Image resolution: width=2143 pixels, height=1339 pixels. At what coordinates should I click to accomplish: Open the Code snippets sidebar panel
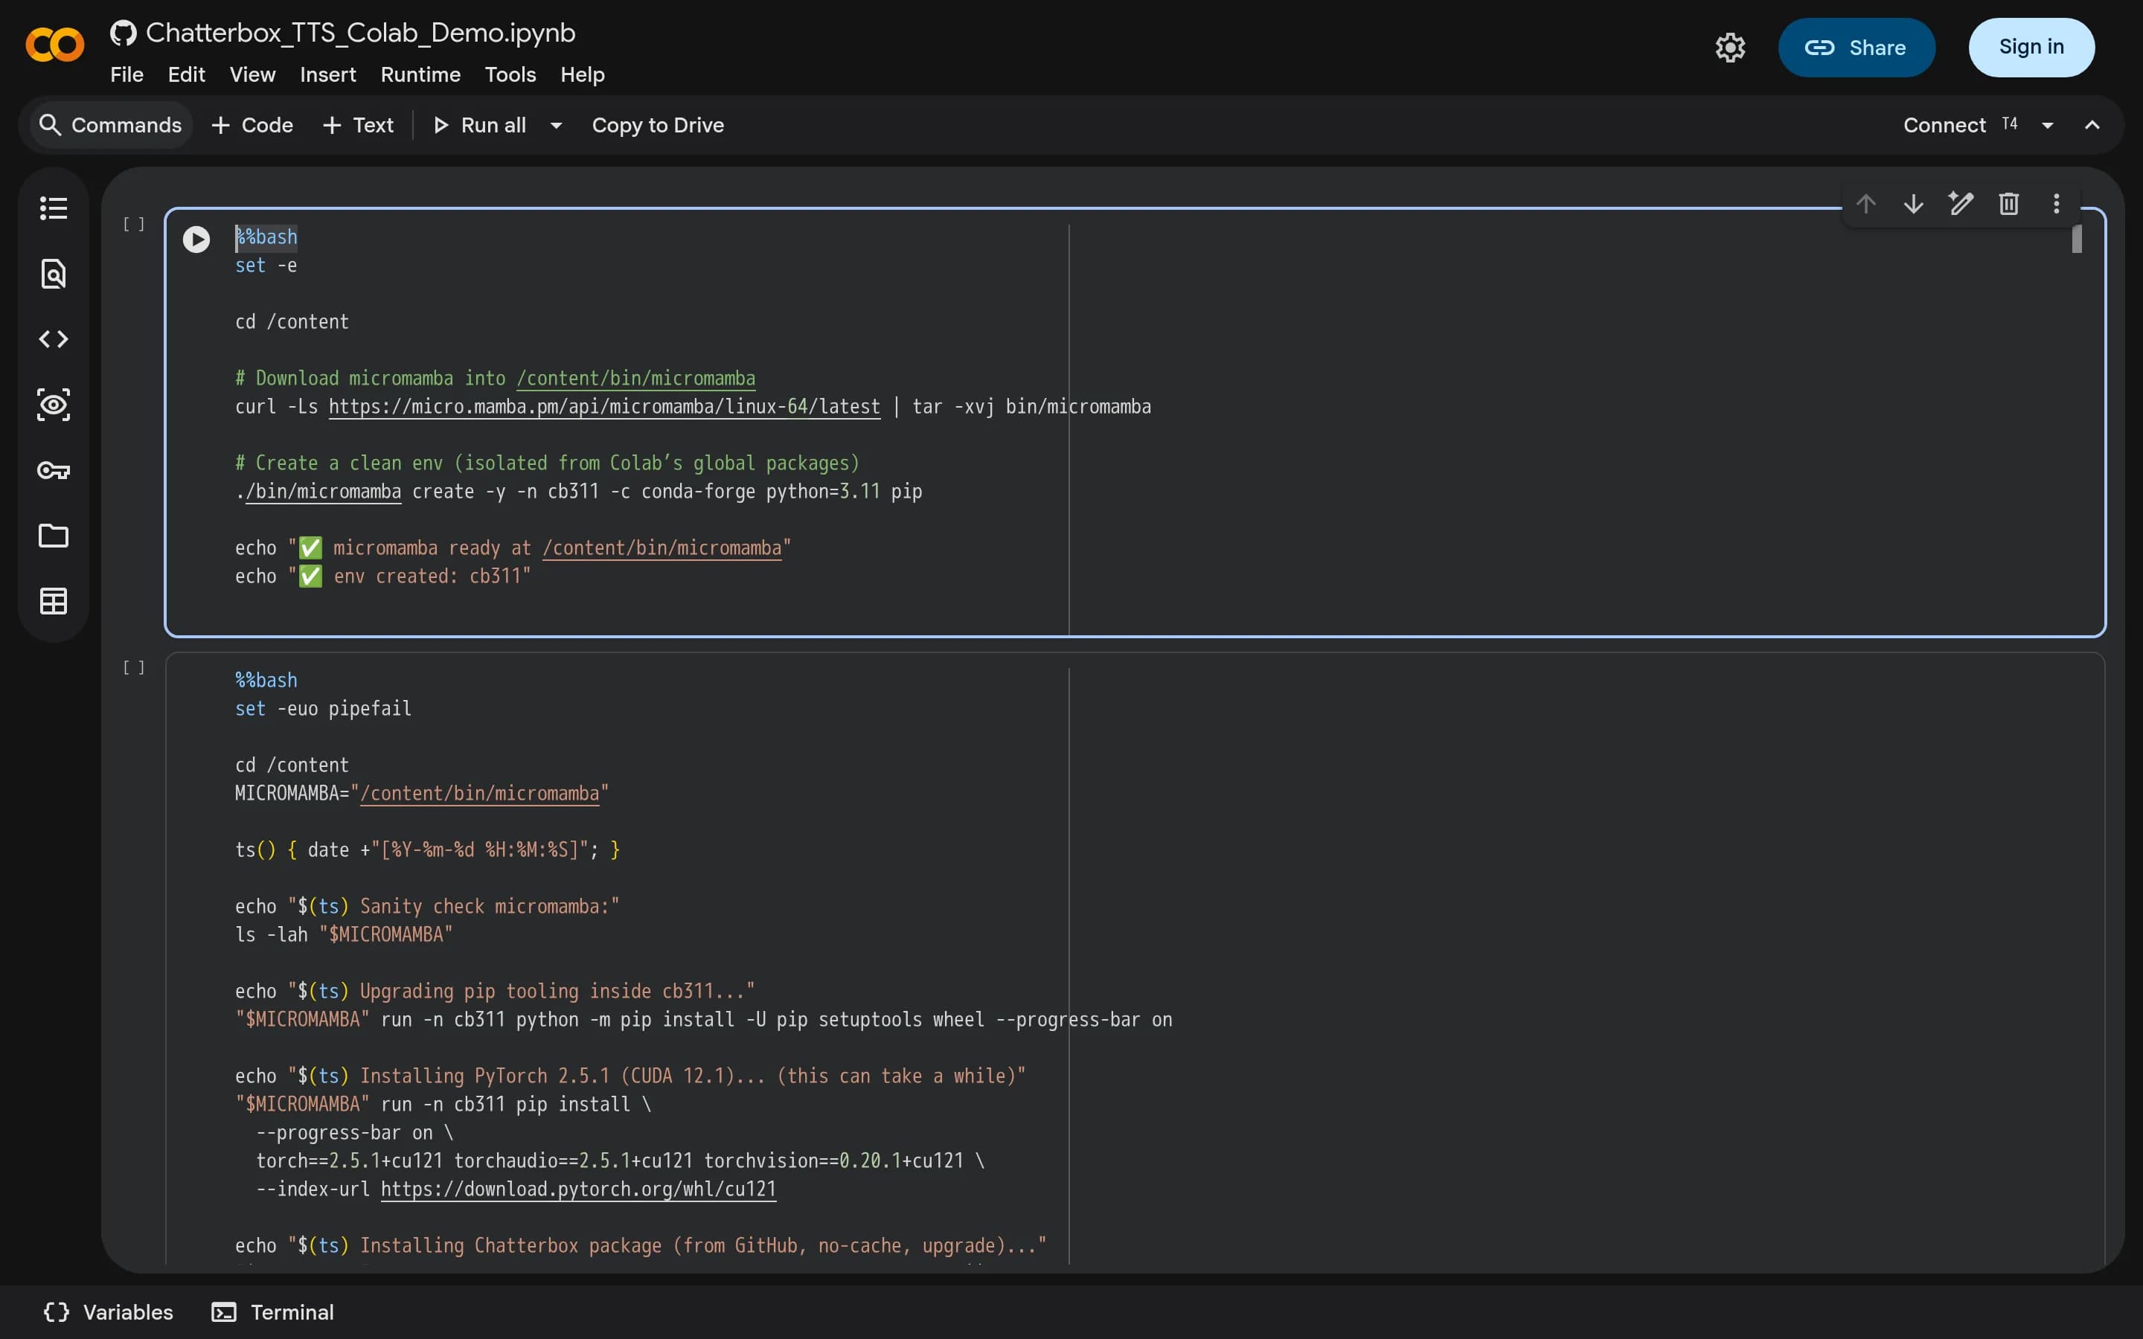(53, 339)
